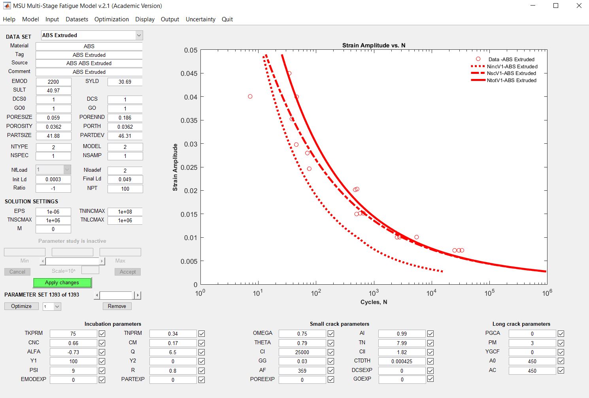The image size is (589, 398).
Task: Uncheck the CTDTH parameter checkbox
Action: 430,361
